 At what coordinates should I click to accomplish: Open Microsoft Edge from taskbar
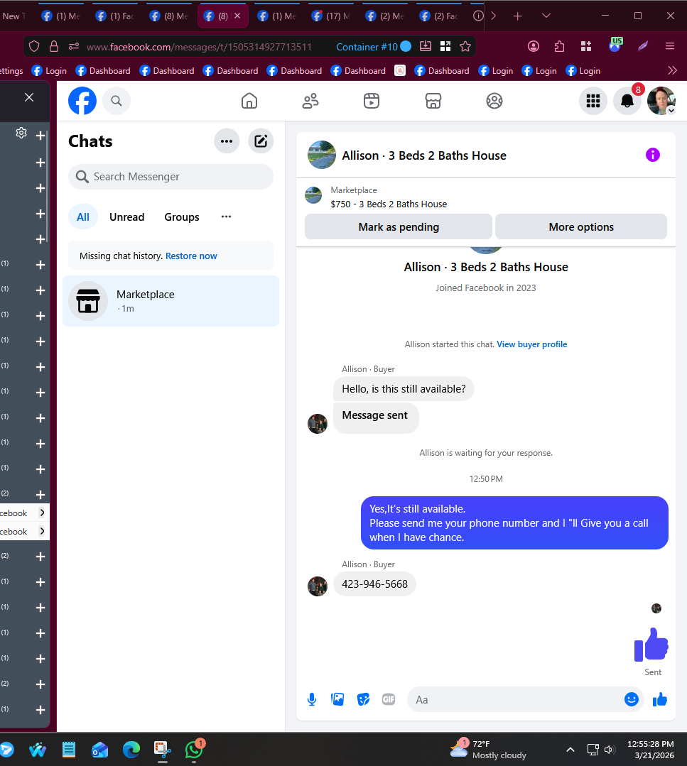131,750
